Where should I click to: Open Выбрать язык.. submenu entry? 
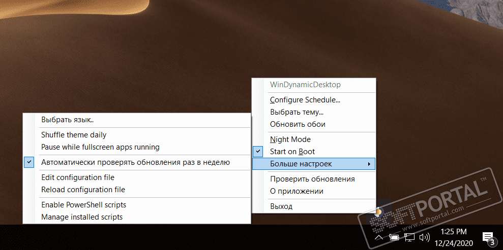click(137, 120)
